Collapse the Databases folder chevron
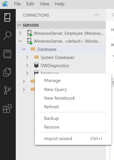The width and height of the screenshot is (114, 160). click(24, 49)
